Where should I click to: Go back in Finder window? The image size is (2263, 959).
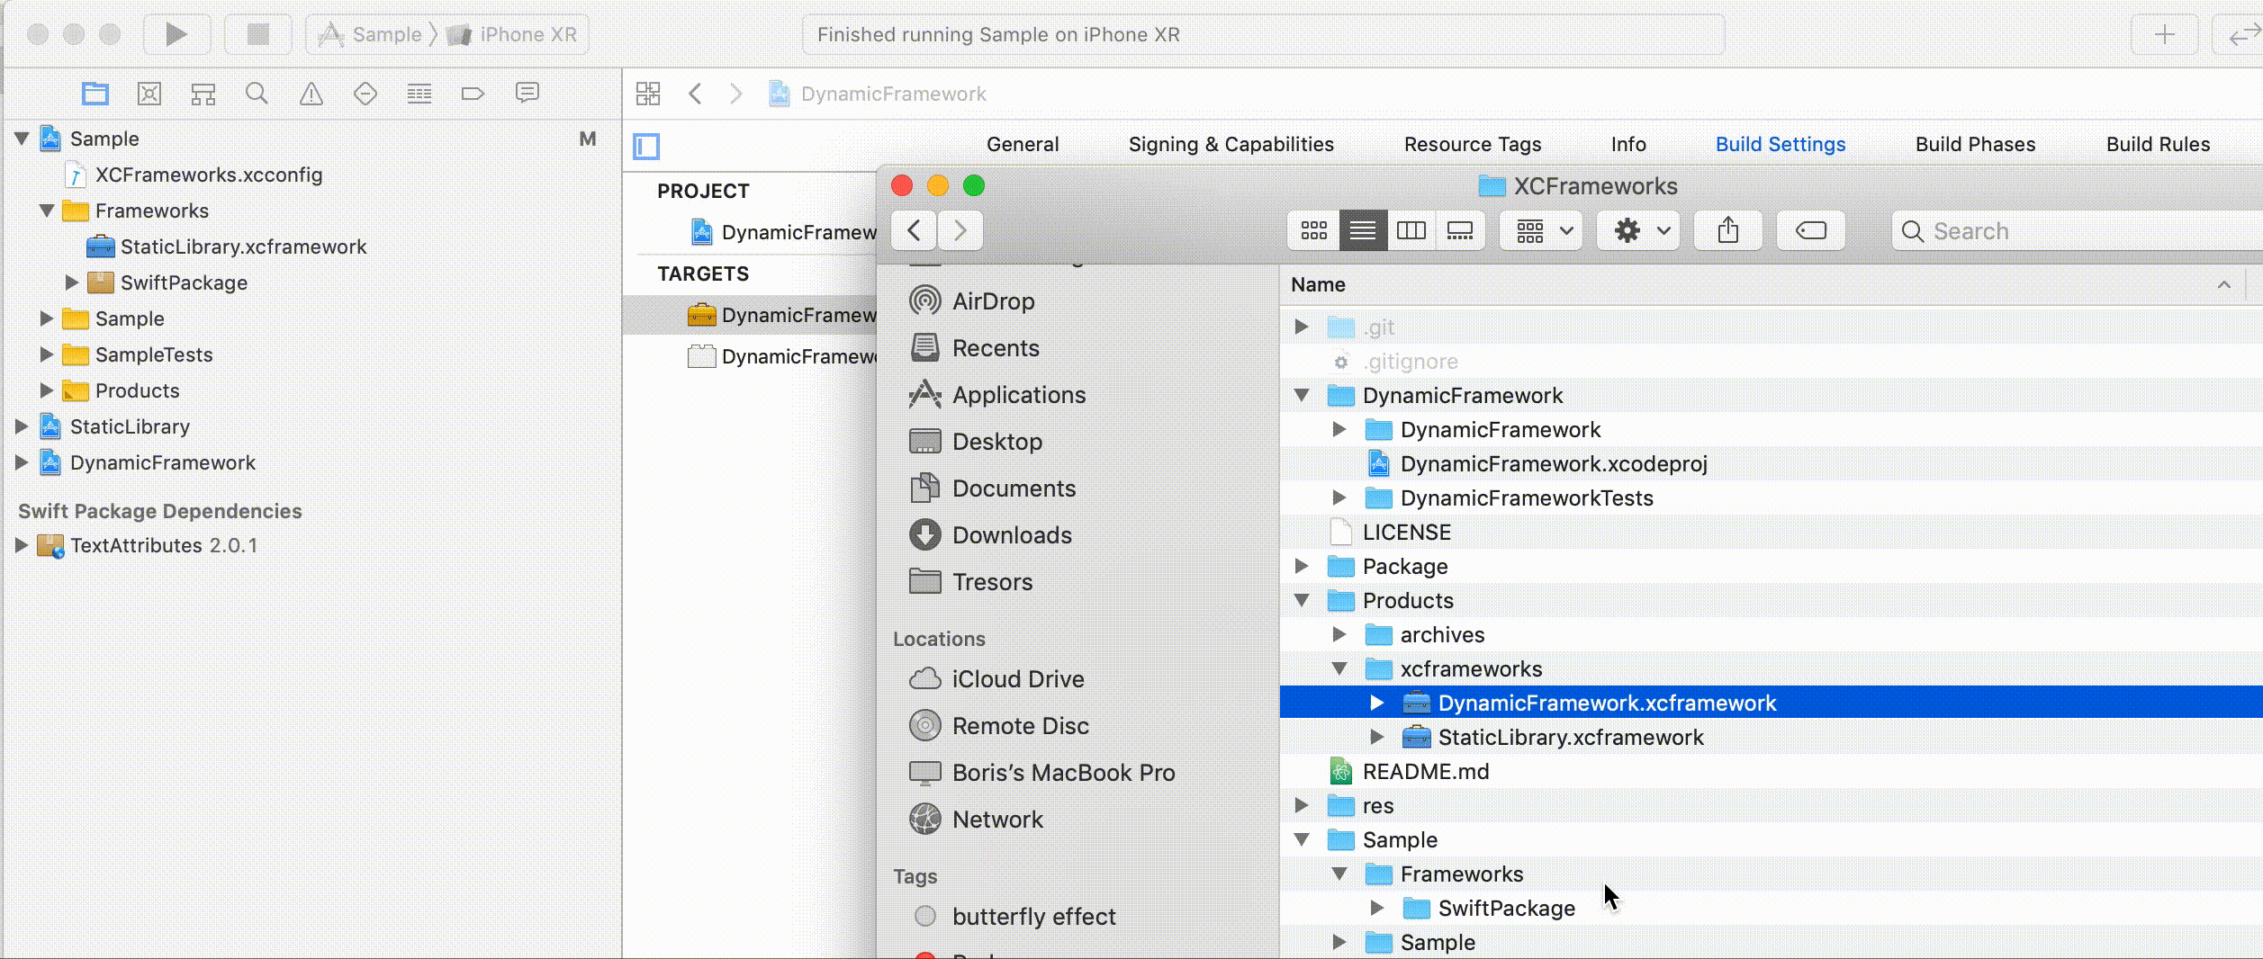click(x=914, y=231)
